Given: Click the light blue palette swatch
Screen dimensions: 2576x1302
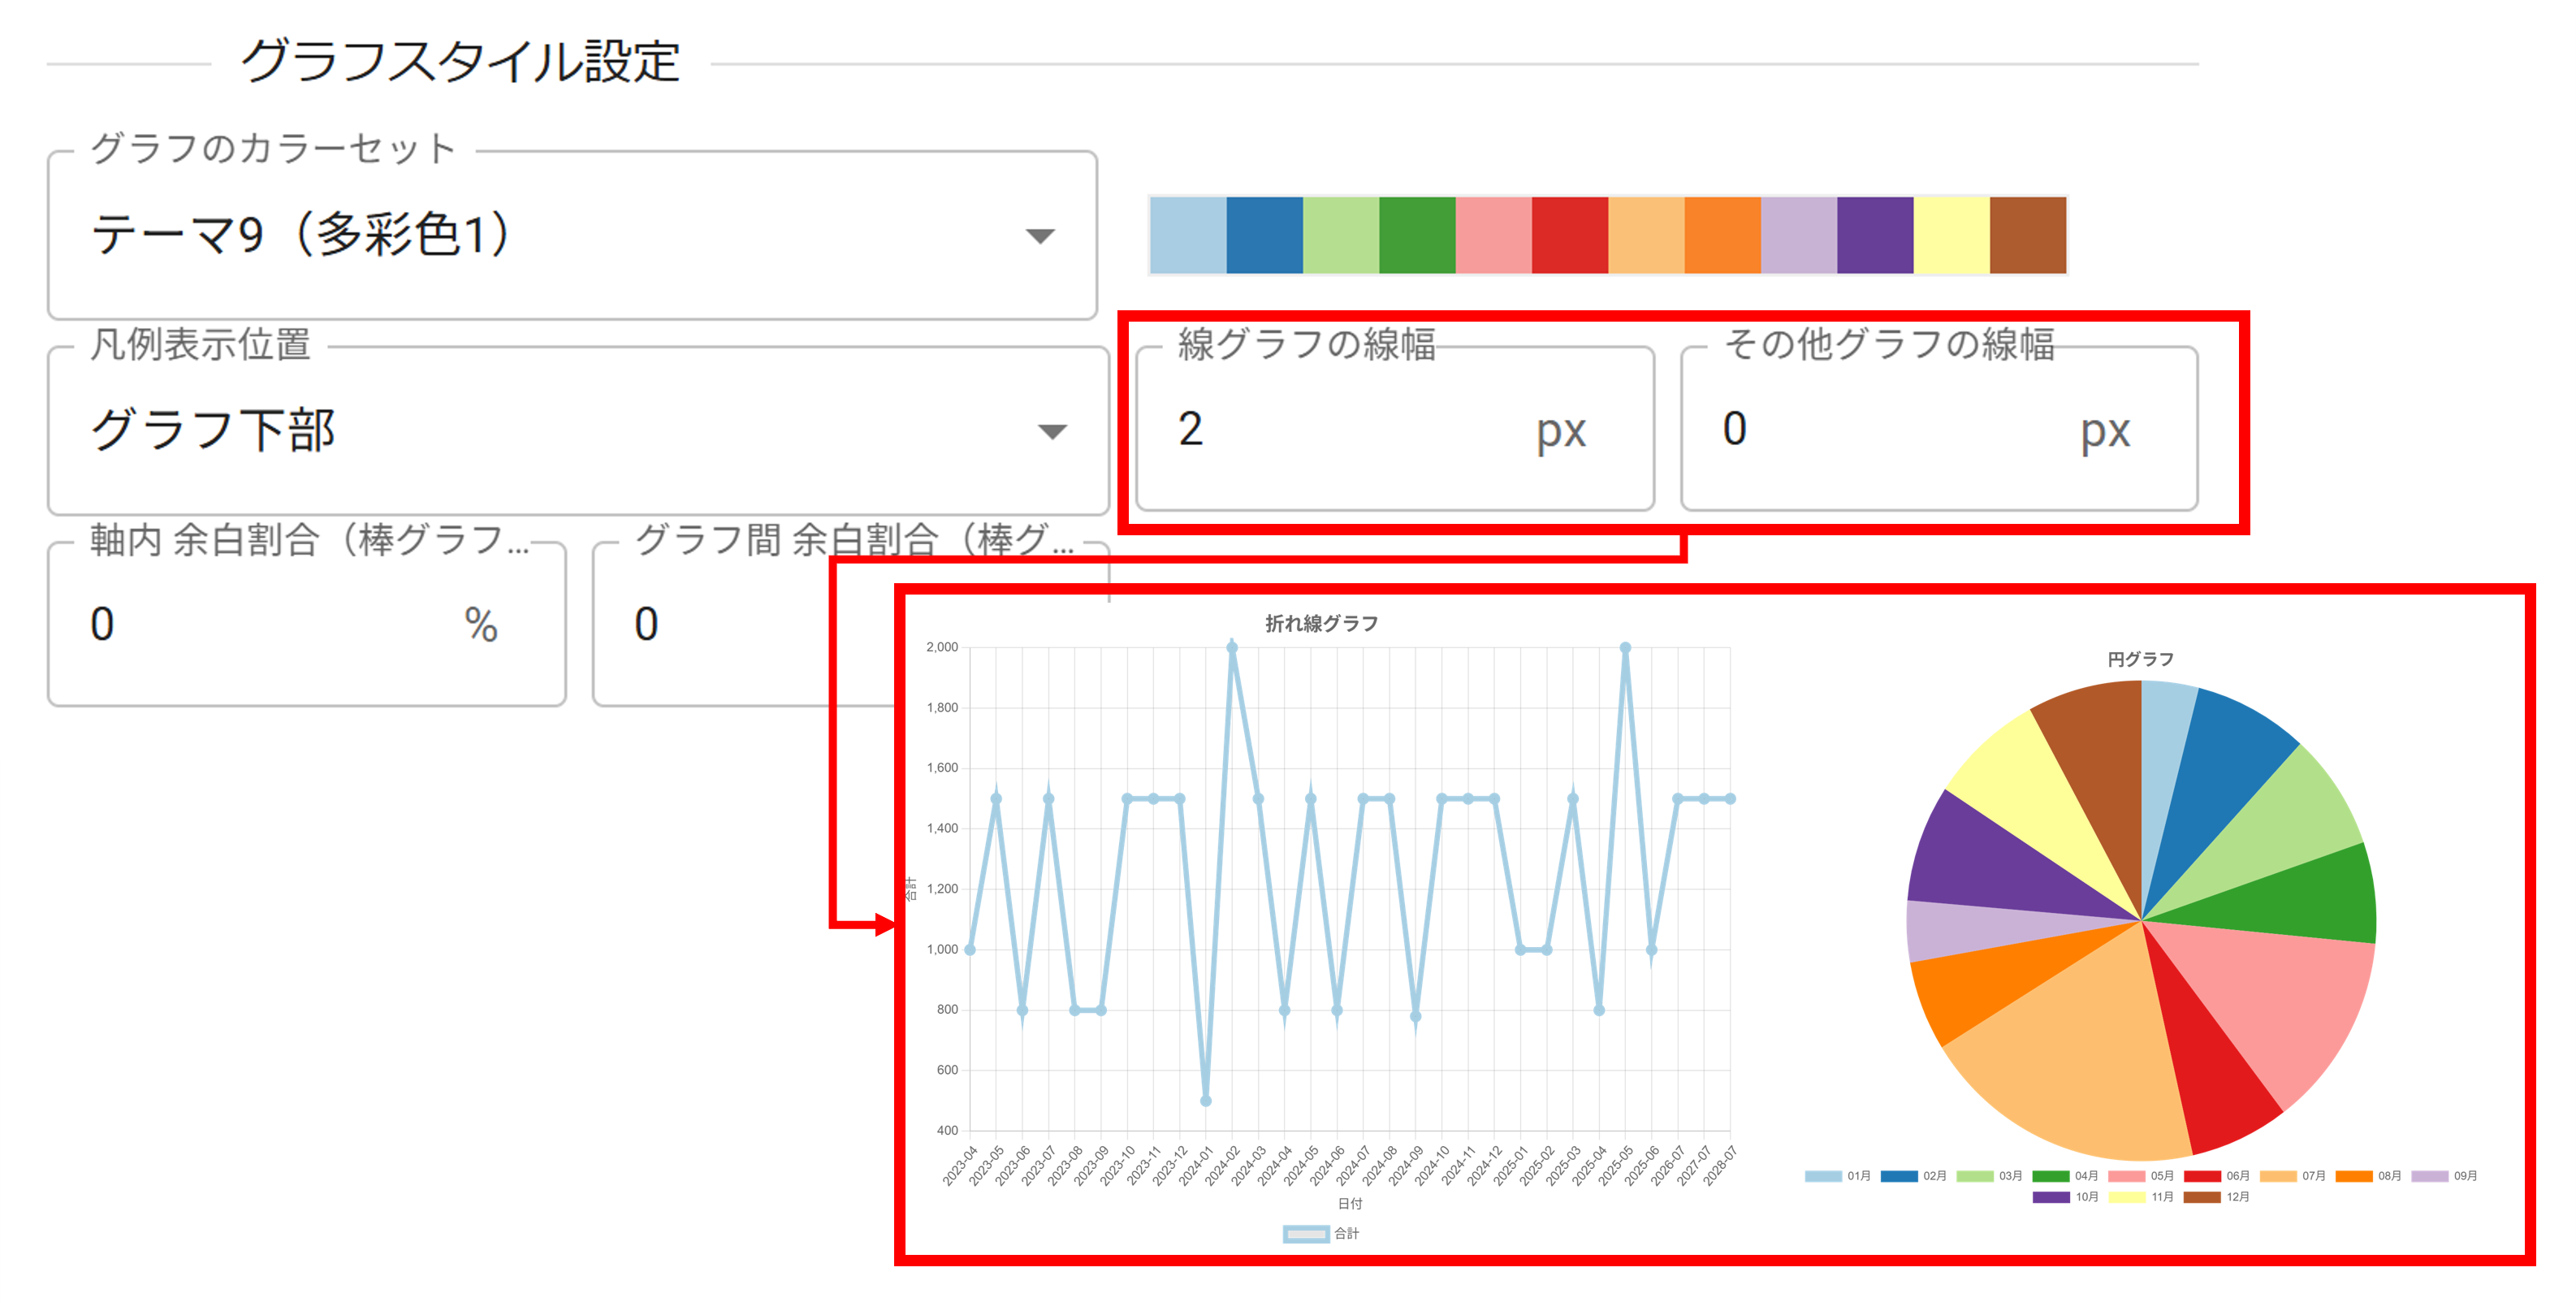Looking at the screenshot, I should click(x=1188, y=235).
